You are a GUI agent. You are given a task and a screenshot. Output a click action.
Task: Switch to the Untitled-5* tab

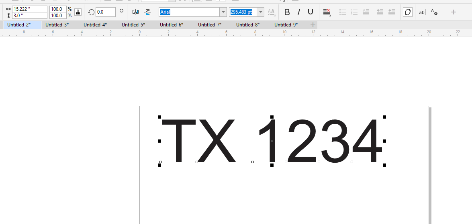133,25
